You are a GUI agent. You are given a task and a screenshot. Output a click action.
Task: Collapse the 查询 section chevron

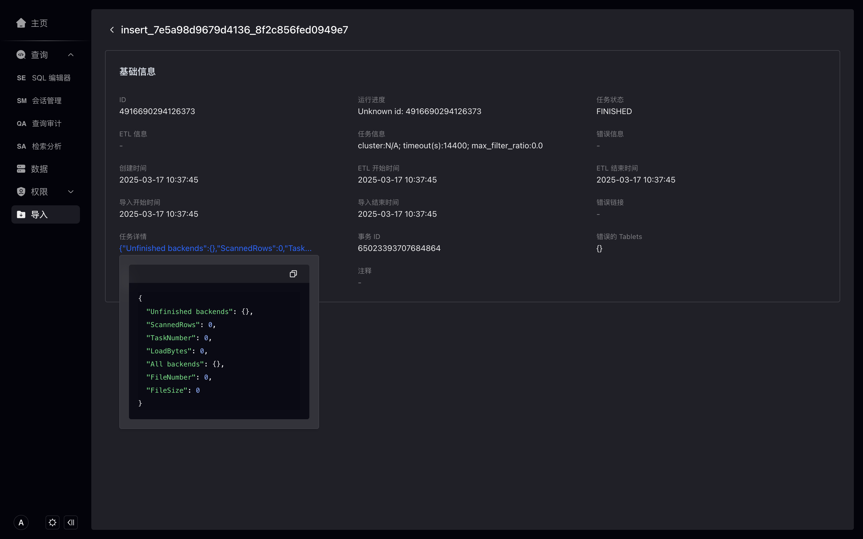coord(70,54)
